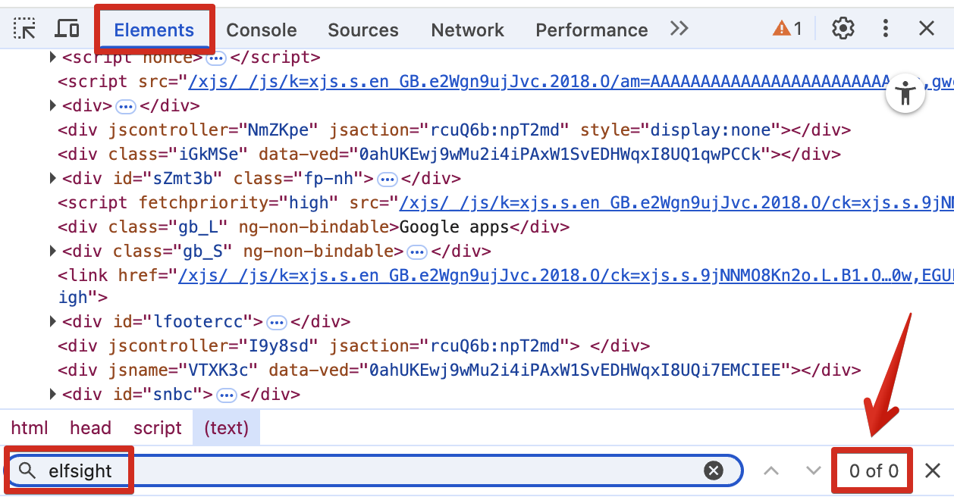Expand the script nonce node

coord(53,58)
